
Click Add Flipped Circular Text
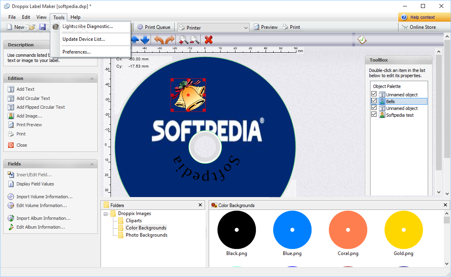tap(36, 107)
